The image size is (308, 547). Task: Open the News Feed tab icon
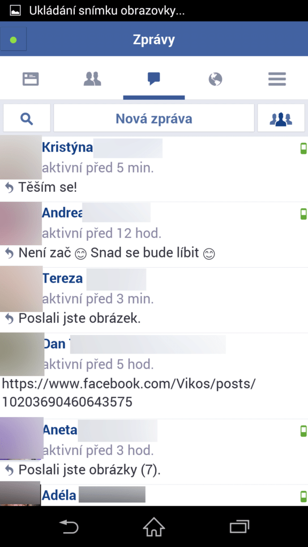[30, 79]
